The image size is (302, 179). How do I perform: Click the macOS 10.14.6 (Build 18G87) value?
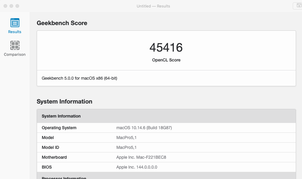click(144, 128)
